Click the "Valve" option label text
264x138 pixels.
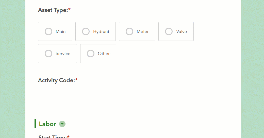tap(181, 31)
